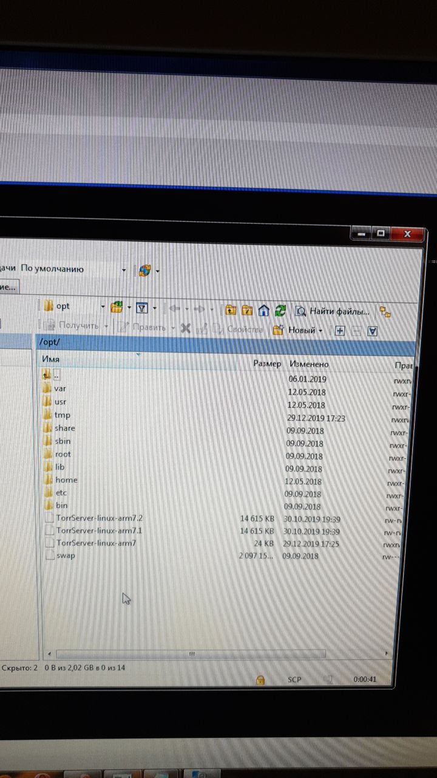Click Скрыто: 2 in status bar
437x778 pixels.
[19, 667]
